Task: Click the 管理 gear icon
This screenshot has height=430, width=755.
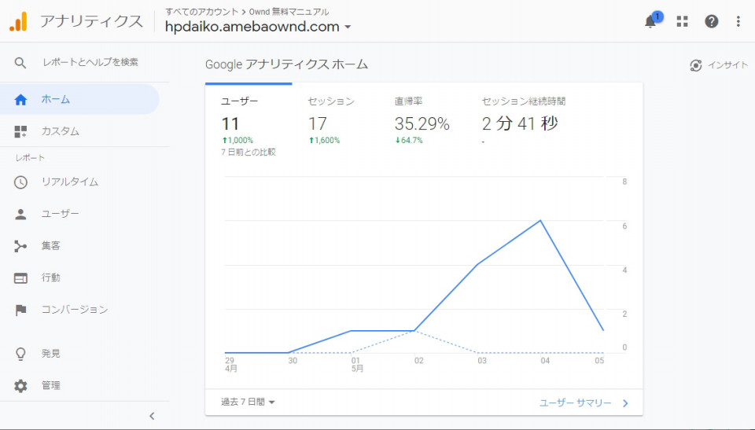Action: [x=20, y=386]
